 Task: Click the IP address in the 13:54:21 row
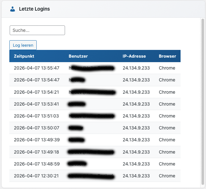point(136,92)
